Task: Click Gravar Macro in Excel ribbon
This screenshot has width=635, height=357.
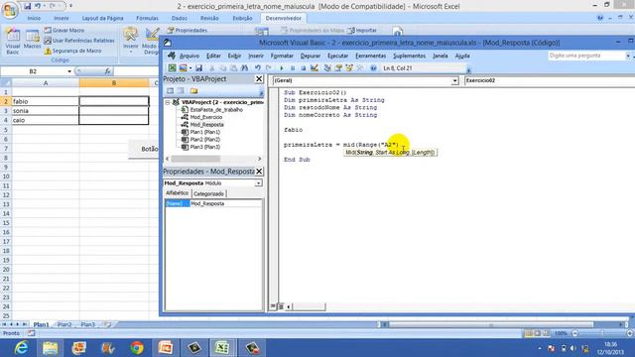Action: click(x=63, y=31)
